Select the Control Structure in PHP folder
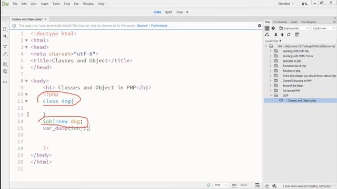The image size is (337, 189). click(x=297, y=81)
